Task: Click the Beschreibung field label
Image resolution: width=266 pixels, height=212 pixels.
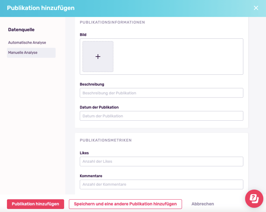Action: tap(92, 84)
